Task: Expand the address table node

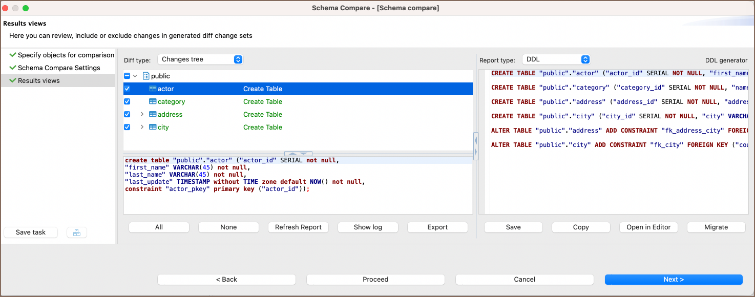Action: (x=142, y=114)
